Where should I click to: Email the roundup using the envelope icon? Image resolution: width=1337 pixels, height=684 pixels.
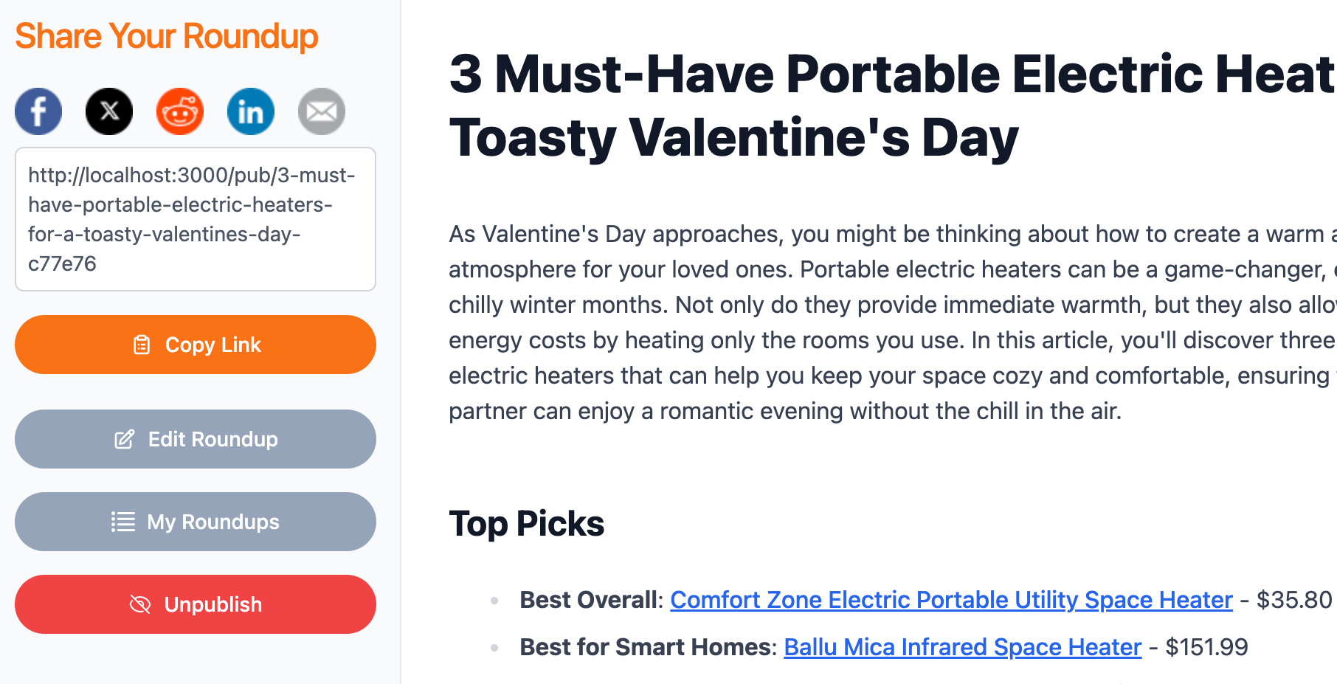[x=321, y=111]
